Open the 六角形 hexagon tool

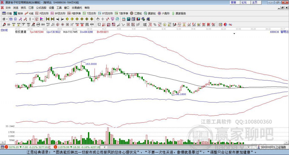pyautogui.click(x=164, y=14)
